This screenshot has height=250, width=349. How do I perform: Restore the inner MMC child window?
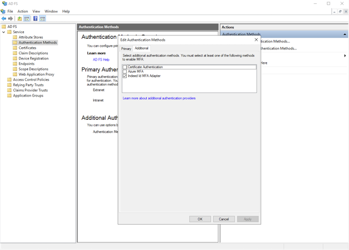[x=340, y=12]
